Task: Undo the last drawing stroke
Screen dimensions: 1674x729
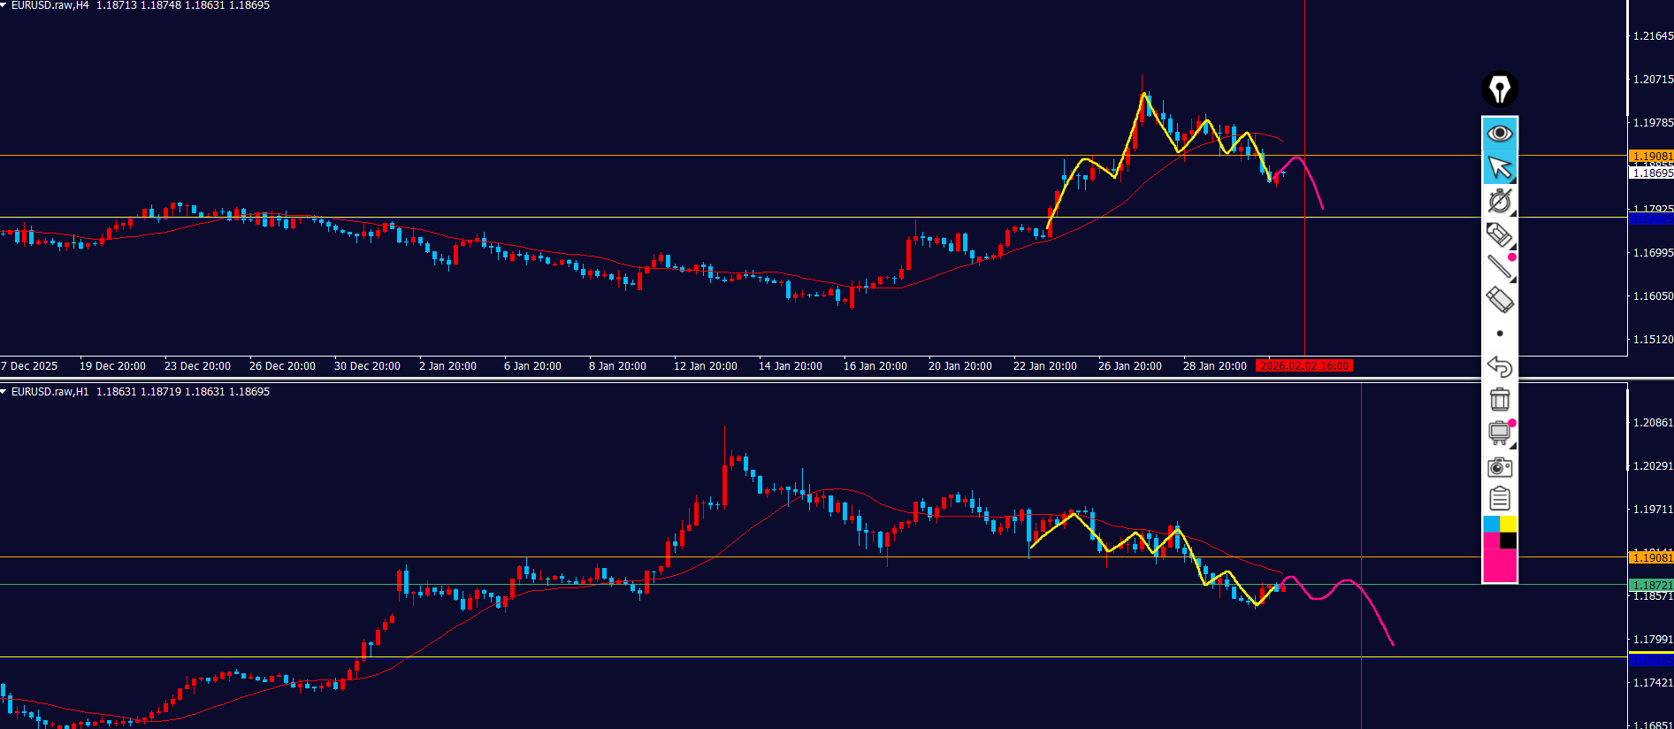Action: point(1499,366)
